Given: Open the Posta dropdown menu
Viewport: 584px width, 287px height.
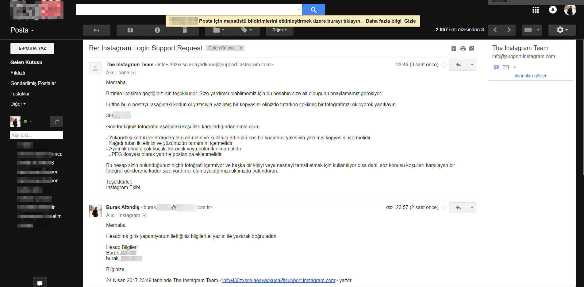Looking at the screenshot, I should [22, 30].
